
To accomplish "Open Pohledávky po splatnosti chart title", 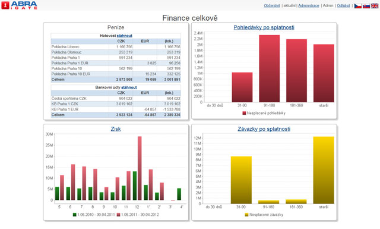I will [x=264, y=27].
